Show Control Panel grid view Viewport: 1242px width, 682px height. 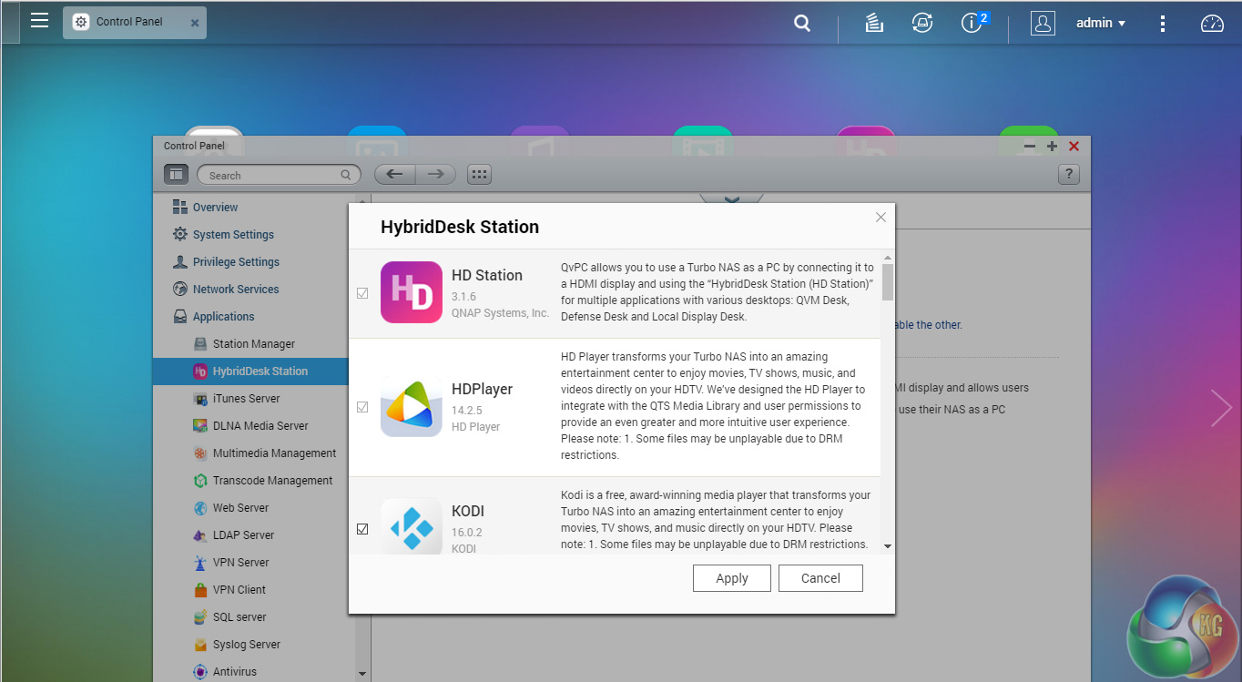tap(479, 175)
